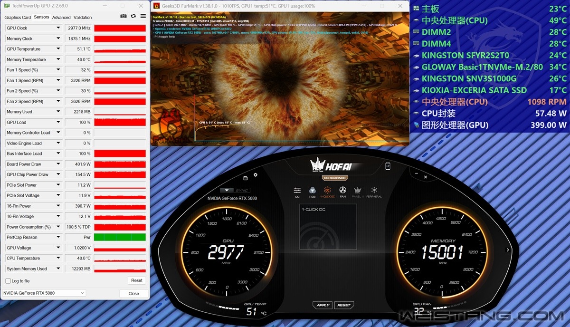Open the GPU-Z hamburger menu
Viewport: 570px width, 327px height.
(x=143, y=16)
